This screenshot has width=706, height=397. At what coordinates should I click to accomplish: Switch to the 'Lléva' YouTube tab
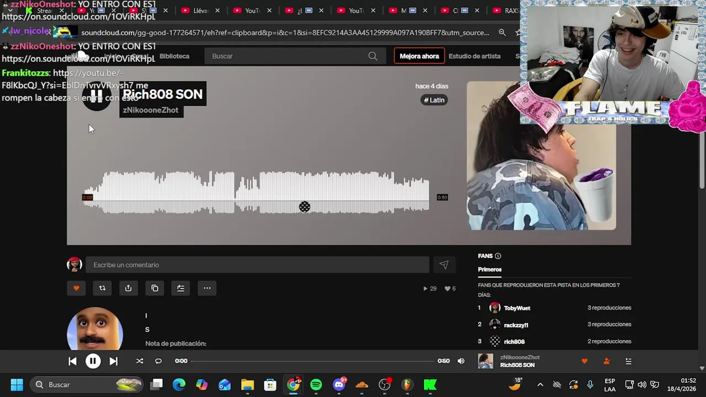(200, 10)
